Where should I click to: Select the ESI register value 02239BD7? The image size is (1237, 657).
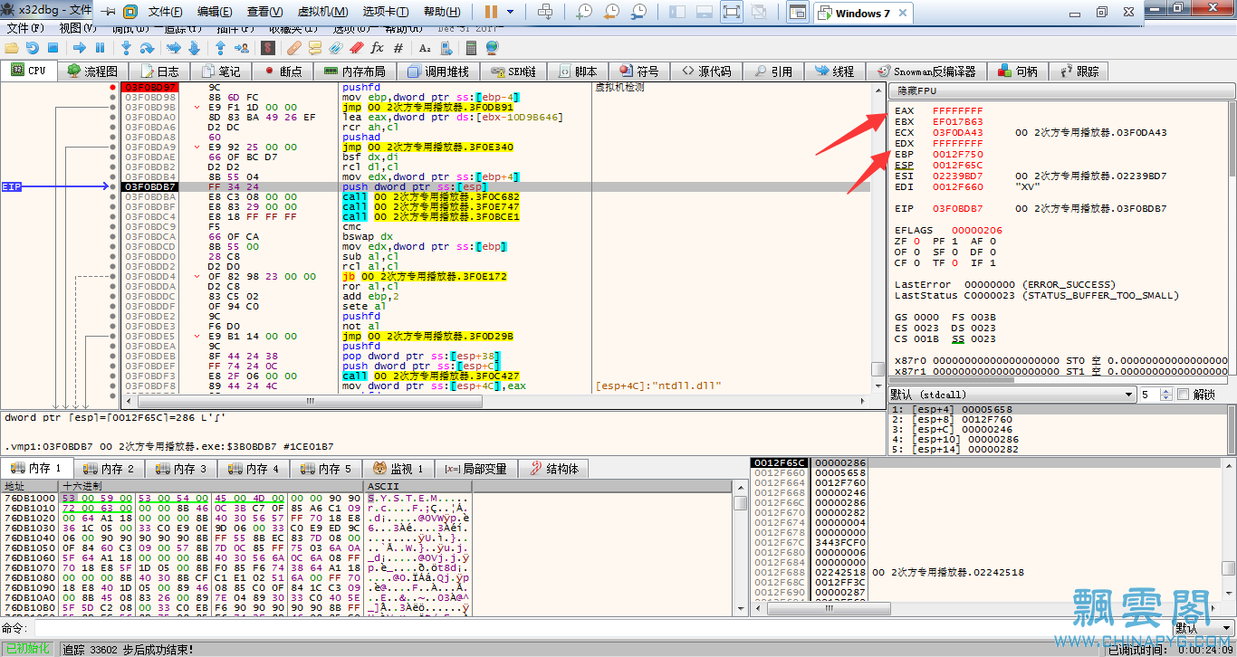click(x=957, y=176)
